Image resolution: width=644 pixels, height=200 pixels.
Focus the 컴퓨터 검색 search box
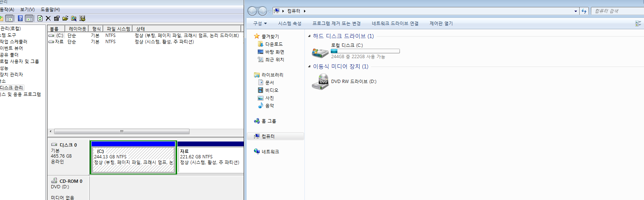pos(618,11)
